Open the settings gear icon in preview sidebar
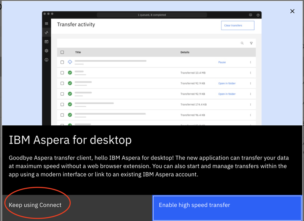This screenshot has width=304, height=221. coord(46,51)
